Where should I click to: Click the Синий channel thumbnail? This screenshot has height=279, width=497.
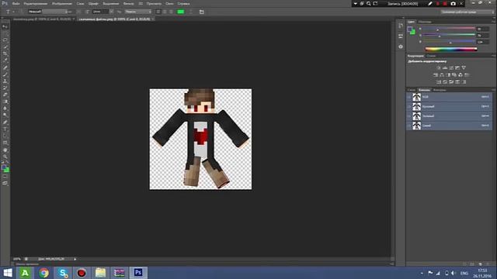click(416, 126)
